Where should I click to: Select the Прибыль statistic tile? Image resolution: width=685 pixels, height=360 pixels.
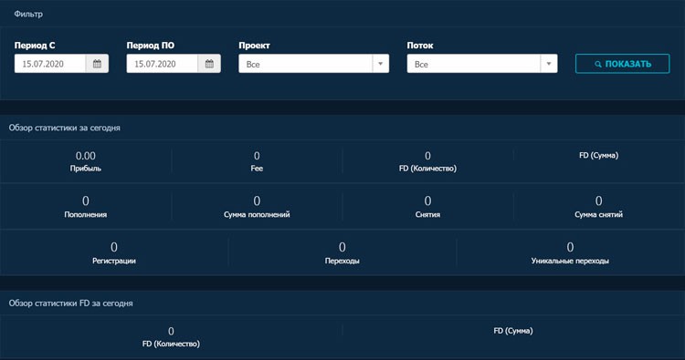coord(86,161)
